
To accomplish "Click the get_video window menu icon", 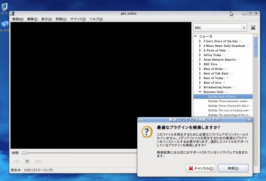I will click(x=13, y=13).
